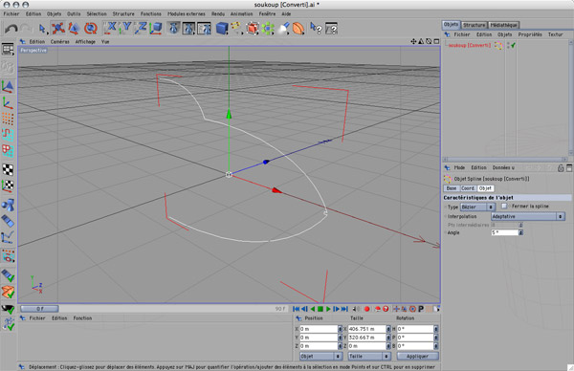Select the soukoup [Converti] object
Screen dimensions: 574x371
470,45
